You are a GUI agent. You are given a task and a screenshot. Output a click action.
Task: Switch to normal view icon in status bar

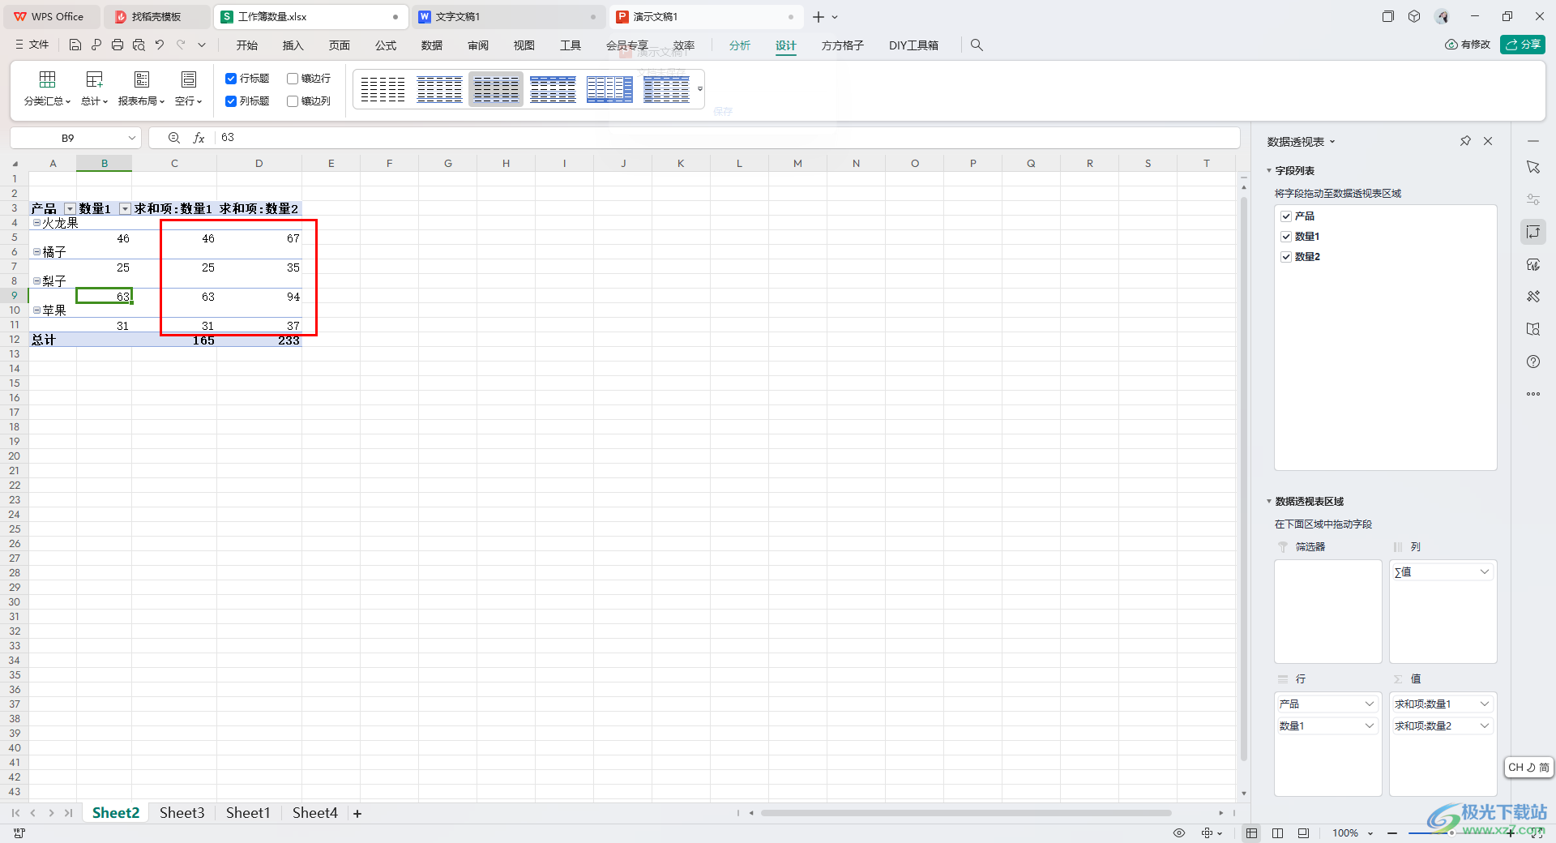1252,833
